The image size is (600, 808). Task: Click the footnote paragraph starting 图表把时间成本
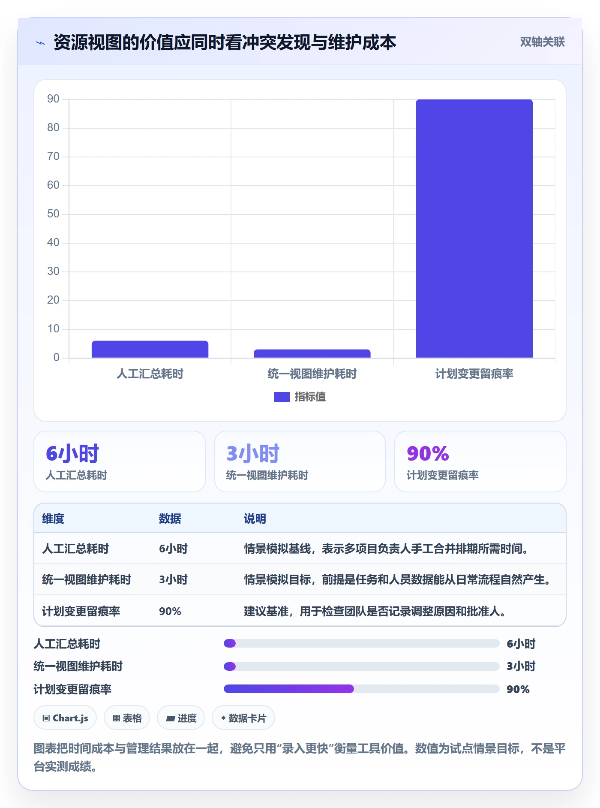(x=300, y=757)
